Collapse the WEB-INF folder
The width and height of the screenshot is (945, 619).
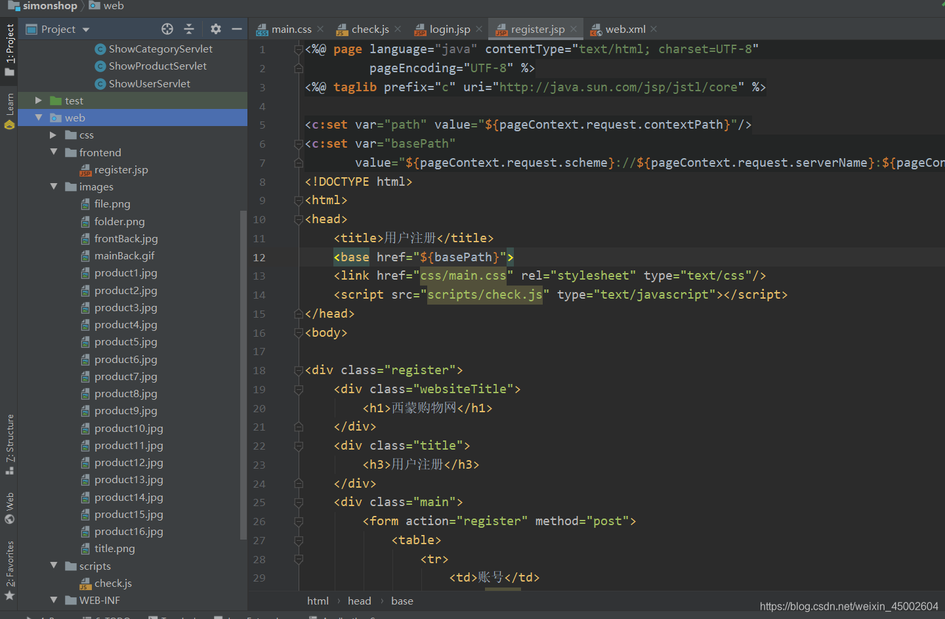pyautogui.click(x=53, y=600)
